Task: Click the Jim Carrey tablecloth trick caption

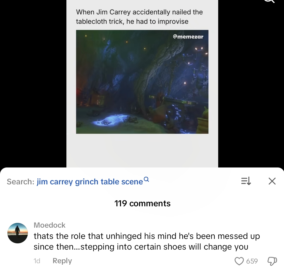Action: pos(139,17)
